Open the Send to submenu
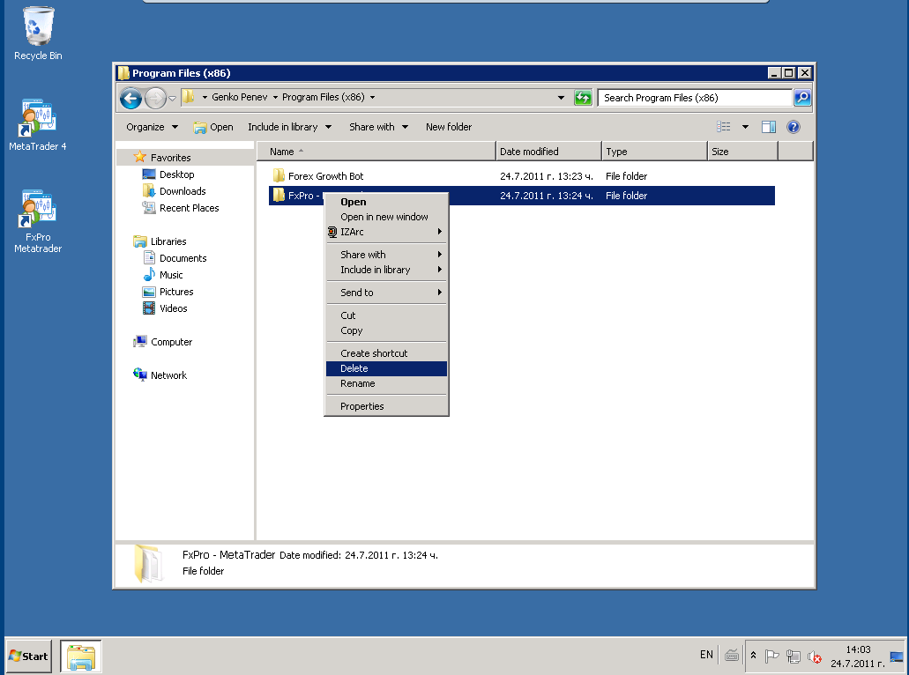This screenshot has height=675, width=909. tap(386, 293)
